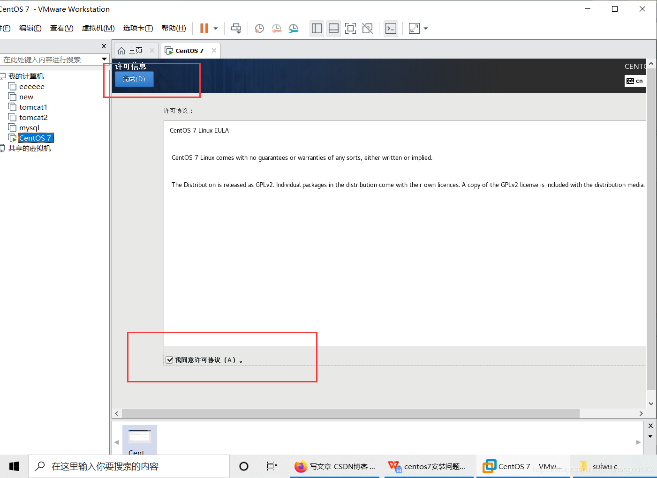Open the console view icon

pyautogui.click(x=391, y=29)
